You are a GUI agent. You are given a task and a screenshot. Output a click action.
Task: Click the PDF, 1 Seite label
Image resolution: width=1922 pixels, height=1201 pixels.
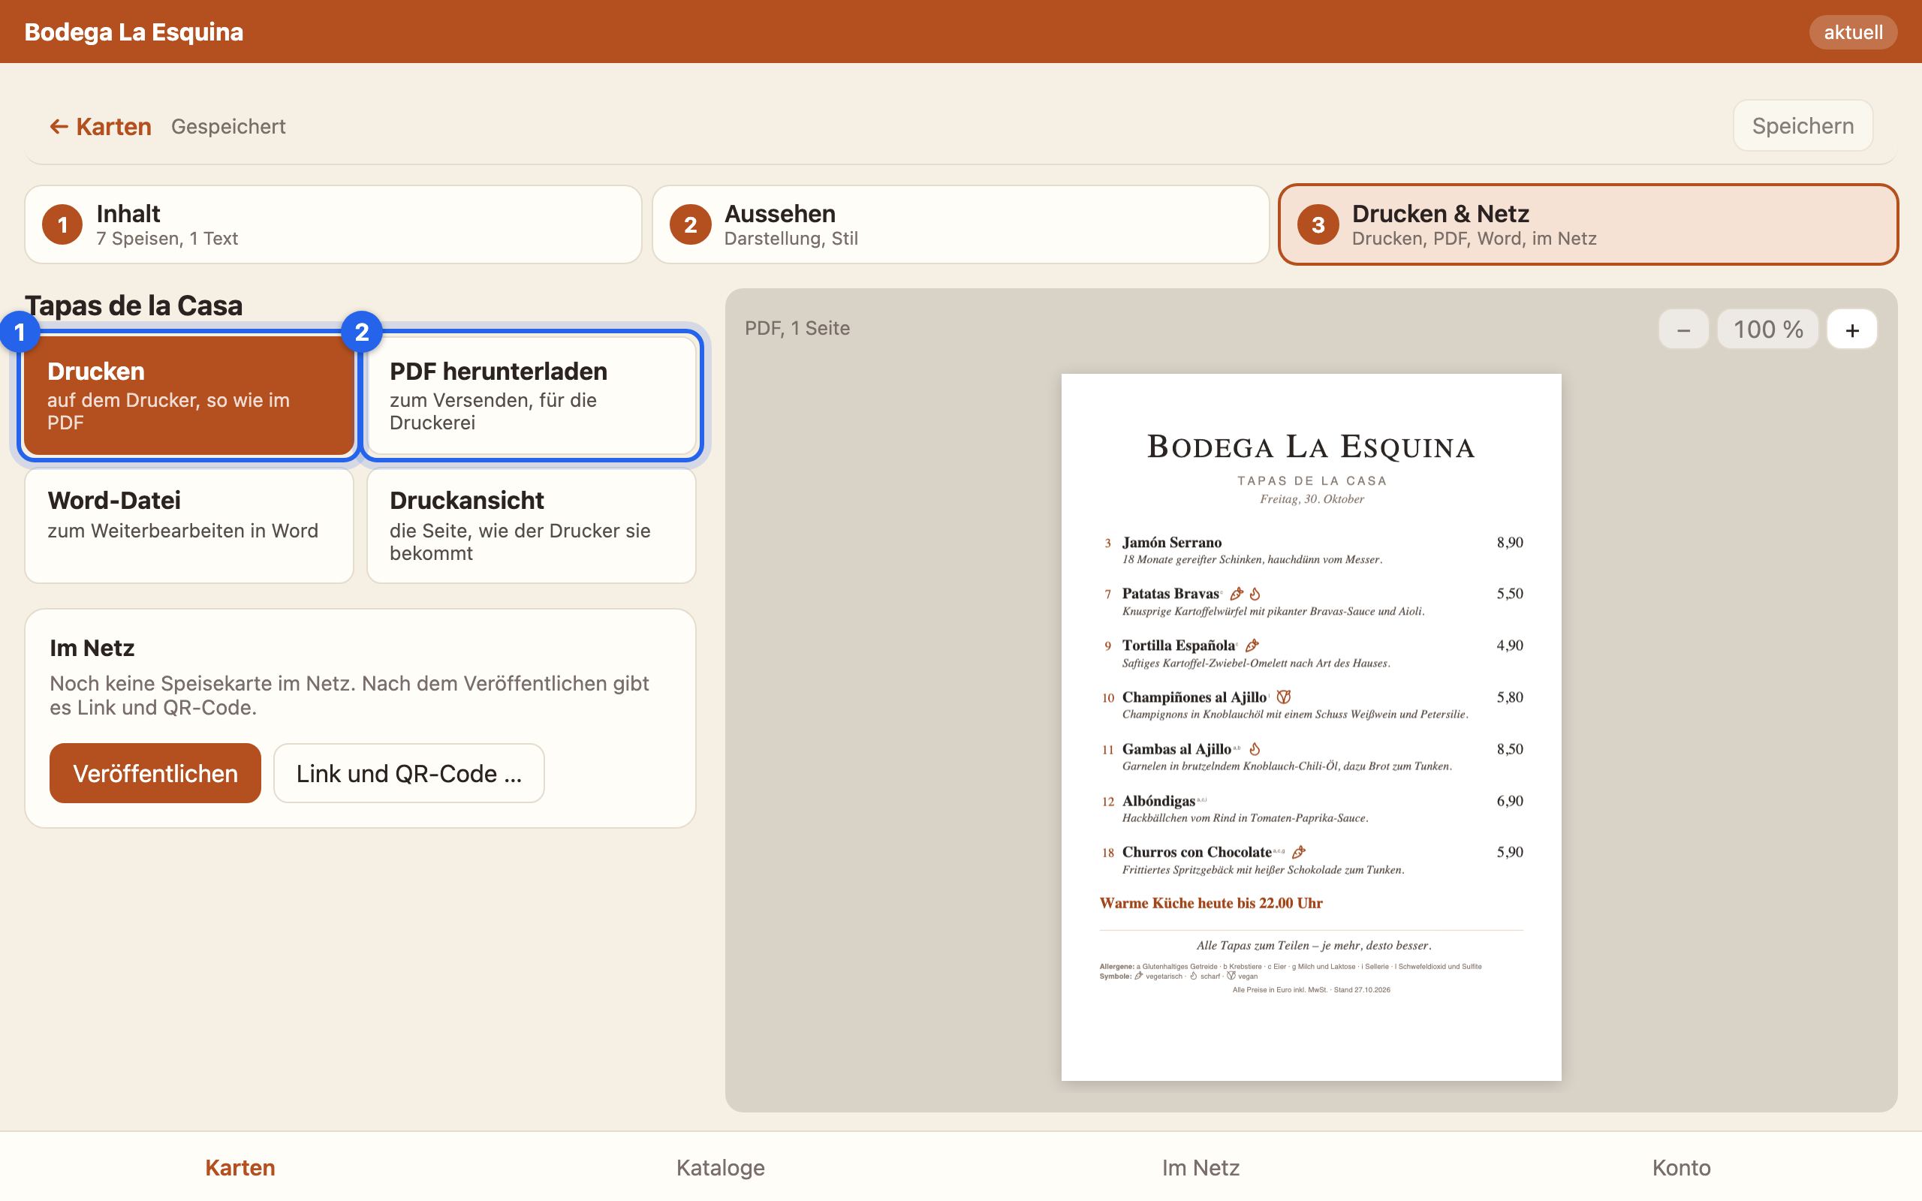tap(797, 328)
